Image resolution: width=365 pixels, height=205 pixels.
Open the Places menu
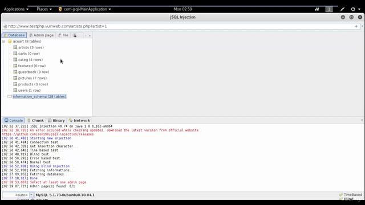tap(44, 9)
